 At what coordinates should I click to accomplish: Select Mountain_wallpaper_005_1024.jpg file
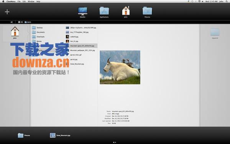(x=82, y=50)
